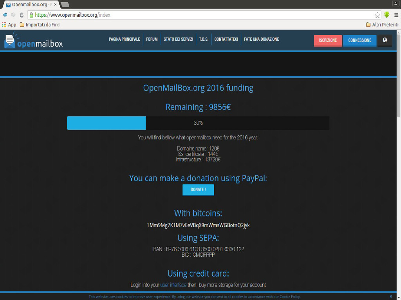
Task: Open the globe language selector
Action: click(385, 40)
